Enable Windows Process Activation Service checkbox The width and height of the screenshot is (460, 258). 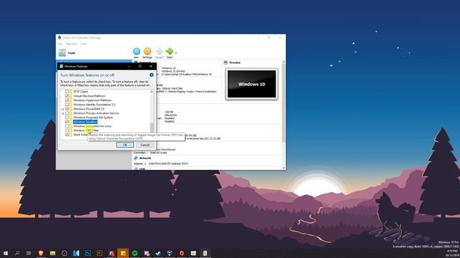(67, 113)
